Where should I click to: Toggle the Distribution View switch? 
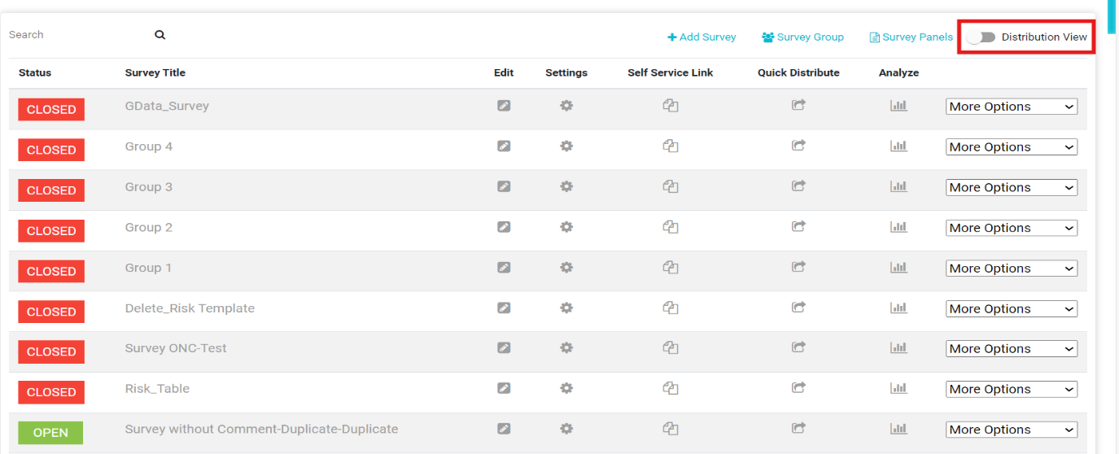[981, 37]
